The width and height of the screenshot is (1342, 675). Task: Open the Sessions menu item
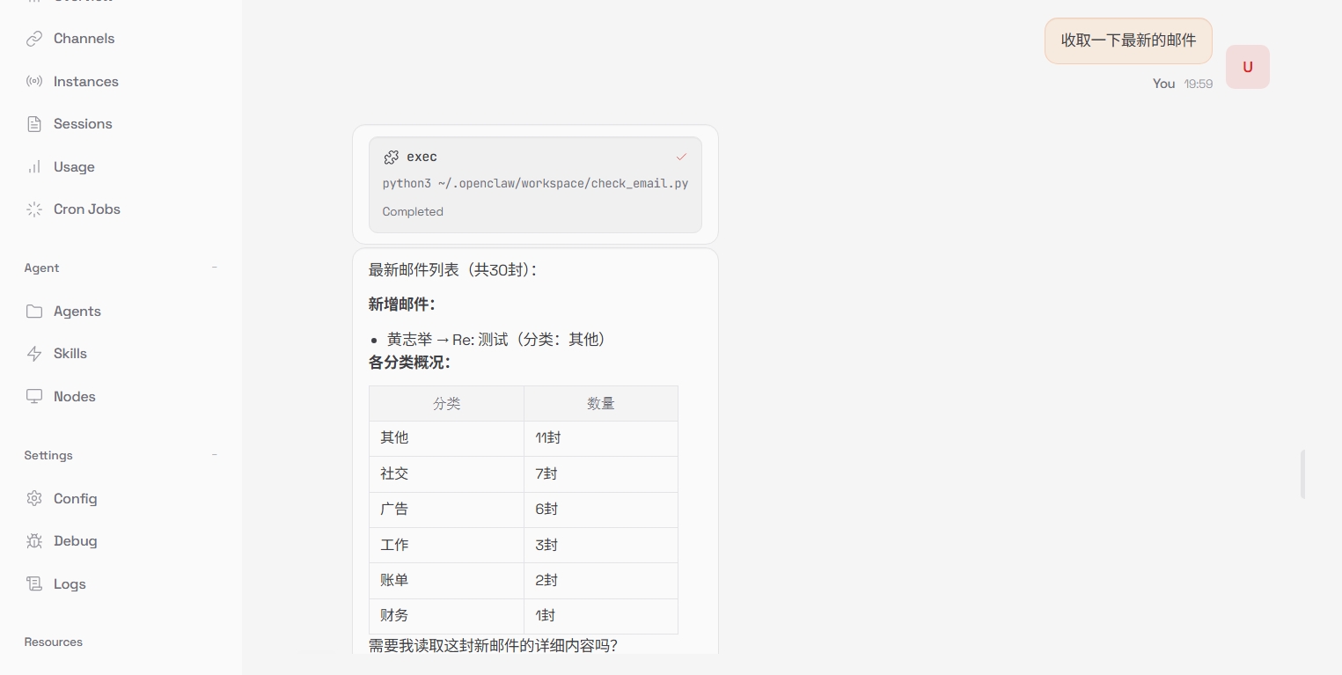[x=83, y=124]
